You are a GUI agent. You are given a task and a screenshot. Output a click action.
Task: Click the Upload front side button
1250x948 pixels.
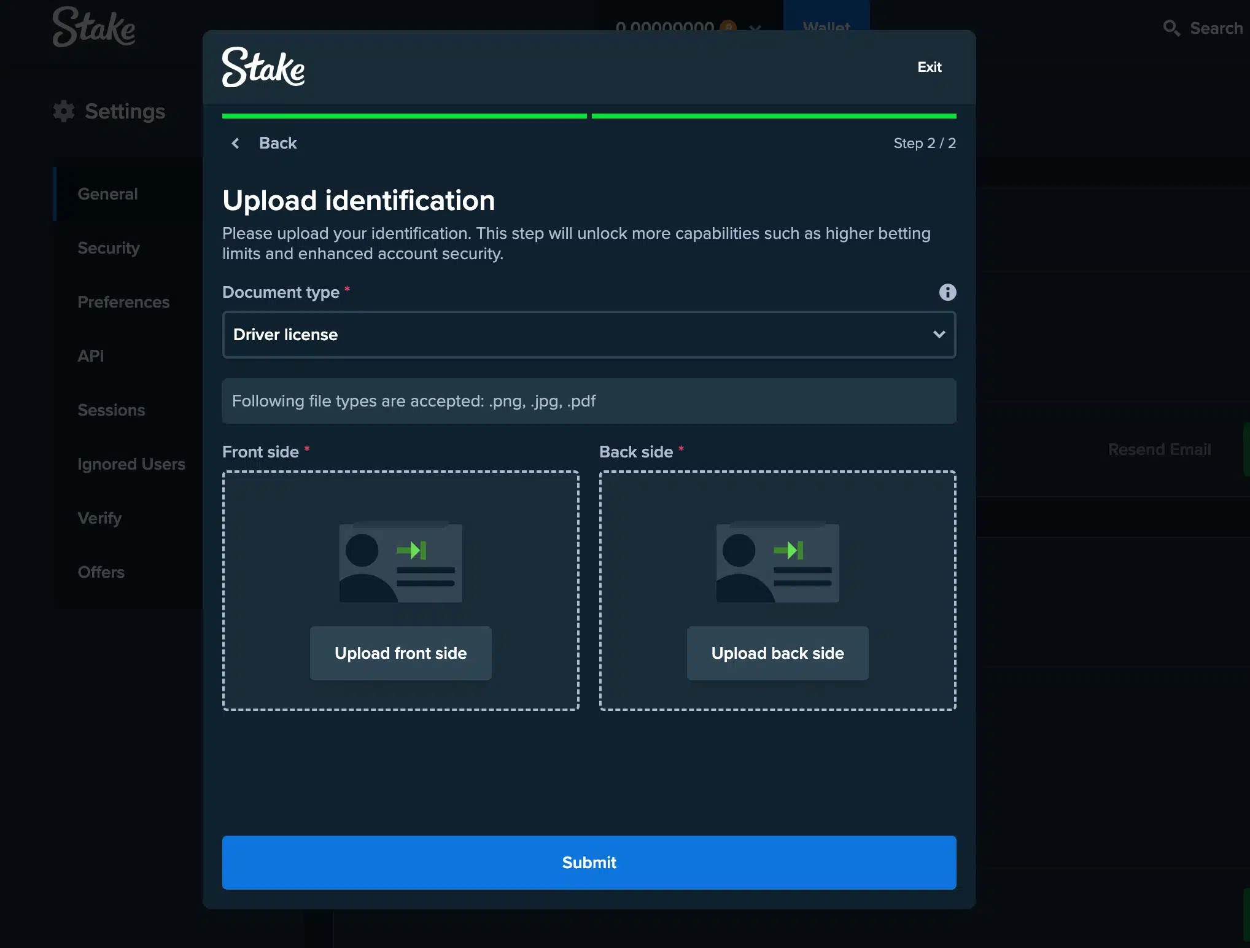point(400,653)
